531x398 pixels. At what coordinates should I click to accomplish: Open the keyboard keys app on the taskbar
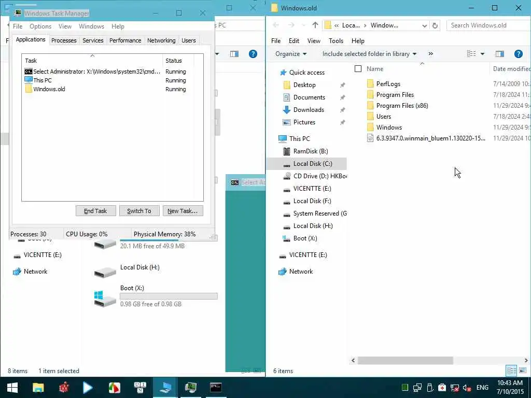point(140,388)
